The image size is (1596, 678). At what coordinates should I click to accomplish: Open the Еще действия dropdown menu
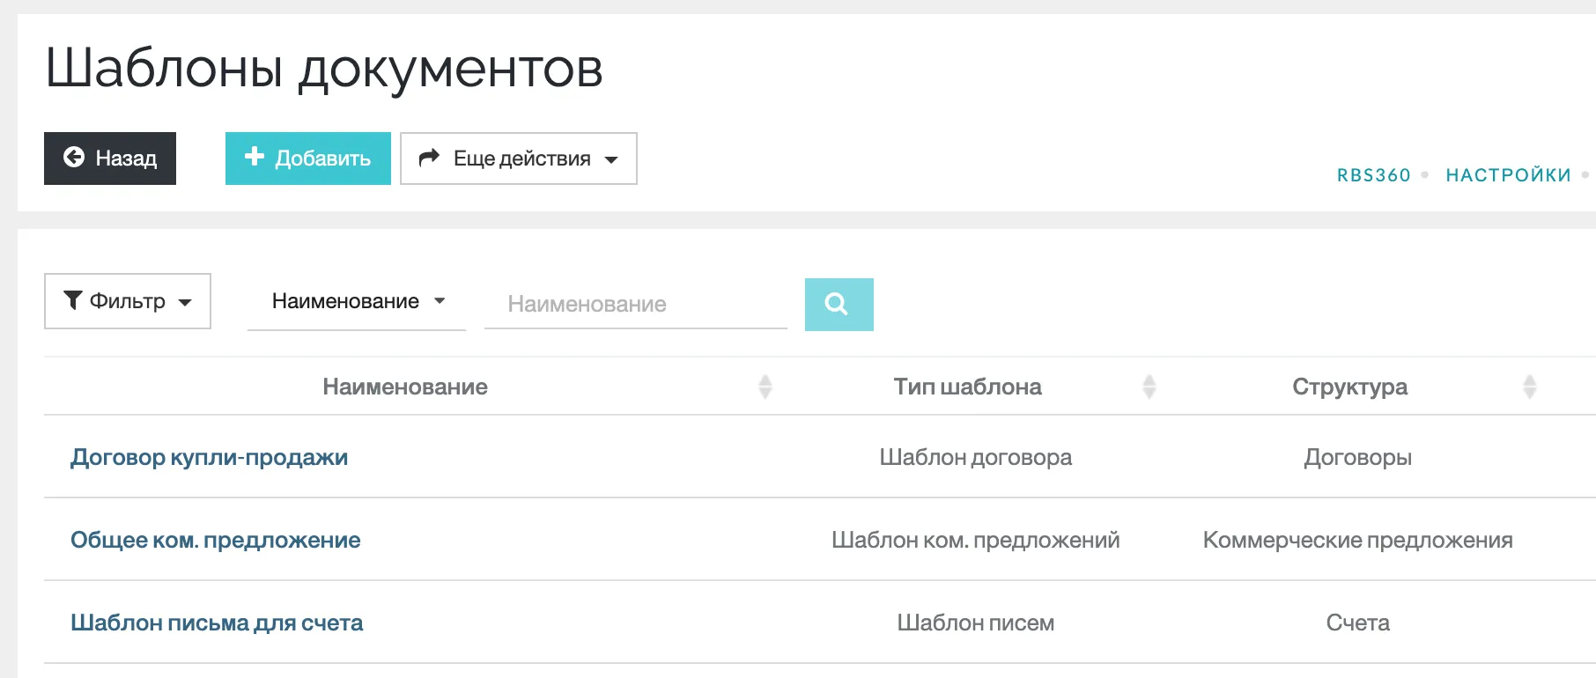coord(518,158)
